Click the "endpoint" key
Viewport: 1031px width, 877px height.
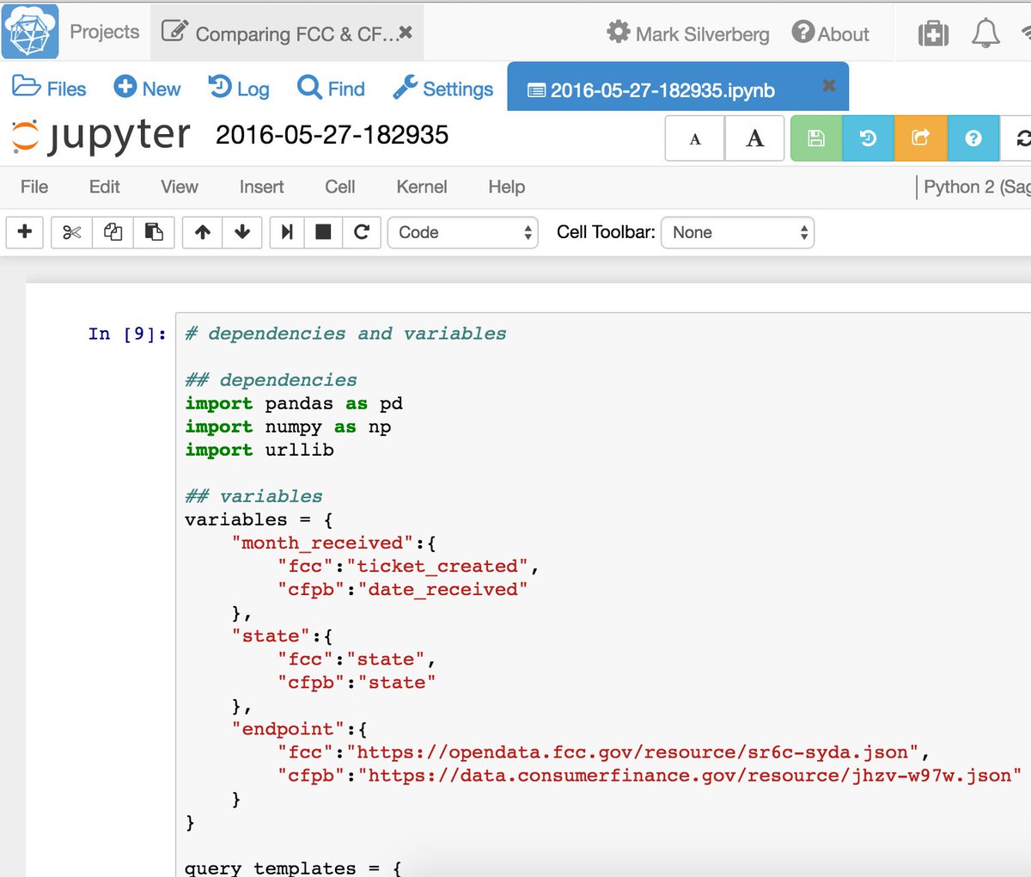(288, 728)
